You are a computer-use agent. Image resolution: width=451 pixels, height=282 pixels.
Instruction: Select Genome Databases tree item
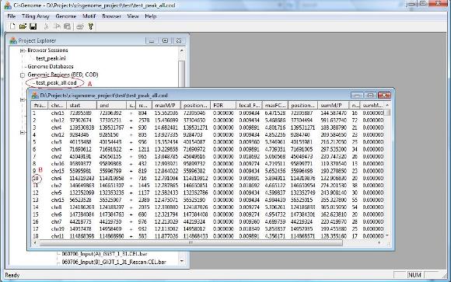51,66
